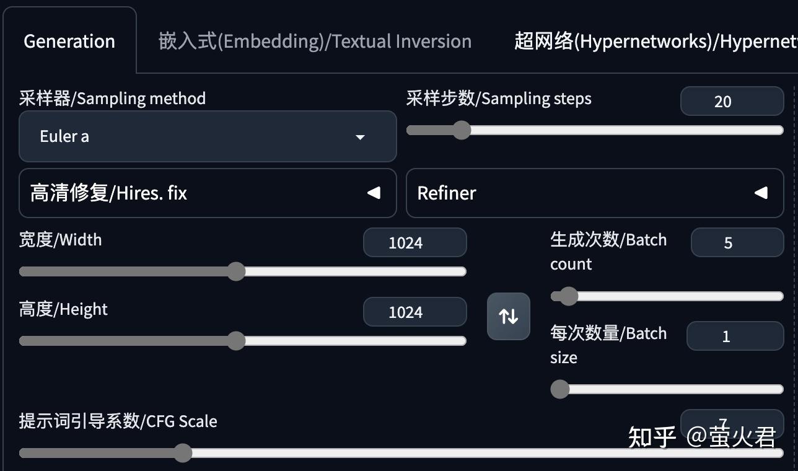Click the swap width and height icon
The width and height of the screenshot is (798, 471).
point(508,316)
